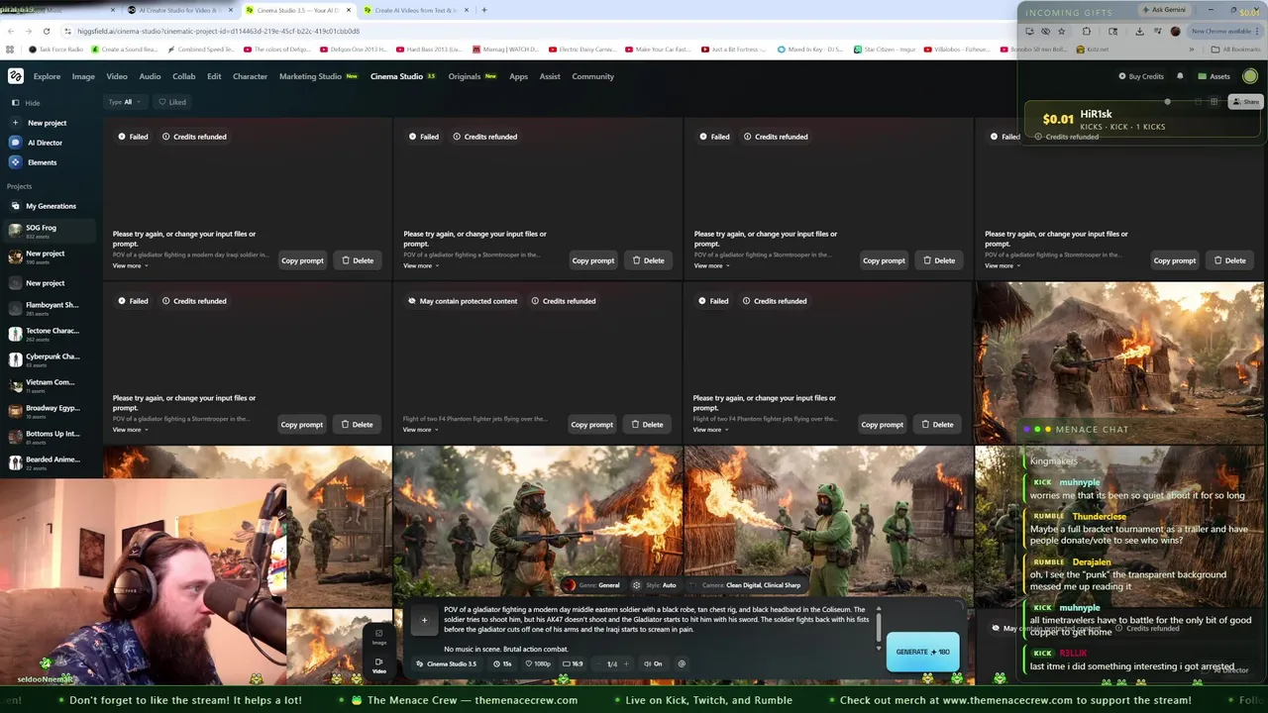The image size is (1268, 713).
Task: Click the plus icon beside New project
Action: click(15, 123)
